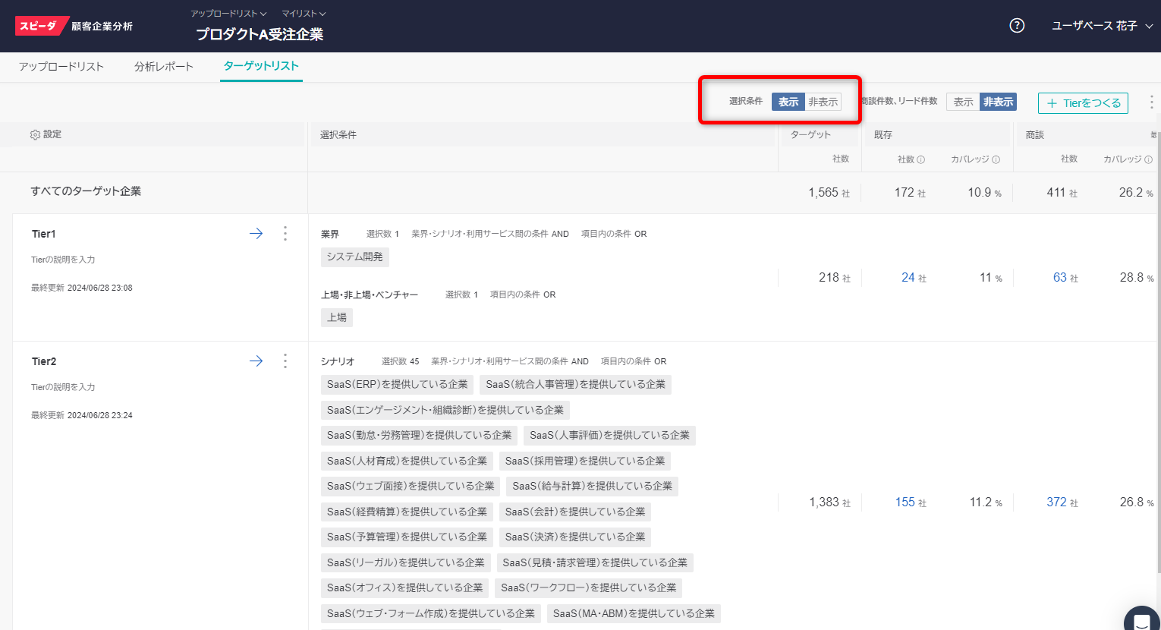Open the ユーザベース 花子 user menu

coord(1101,26)
